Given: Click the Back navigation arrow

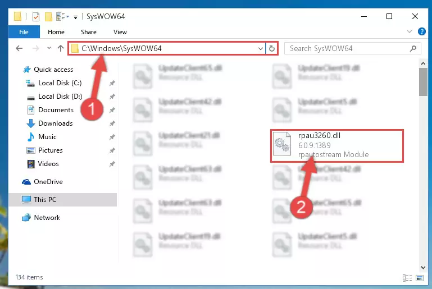Looking at the screenshot, I should coord(19,48).
